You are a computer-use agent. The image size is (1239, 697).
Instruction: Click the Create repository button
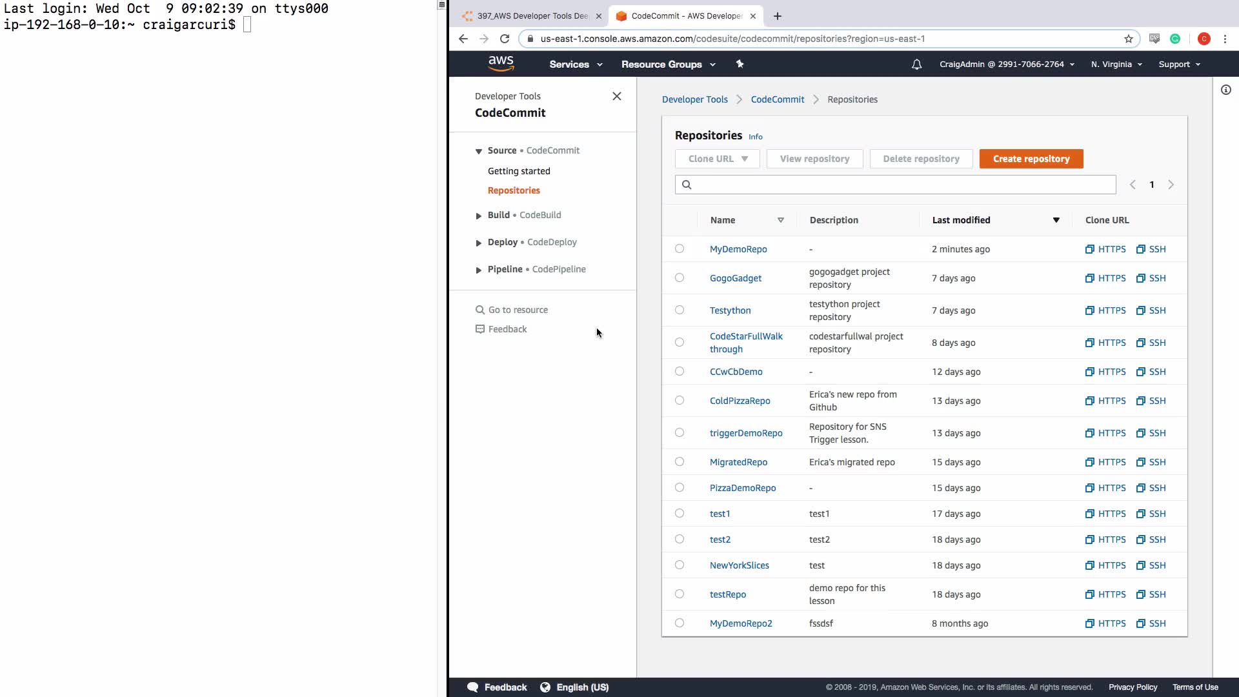coord(1031,159)
